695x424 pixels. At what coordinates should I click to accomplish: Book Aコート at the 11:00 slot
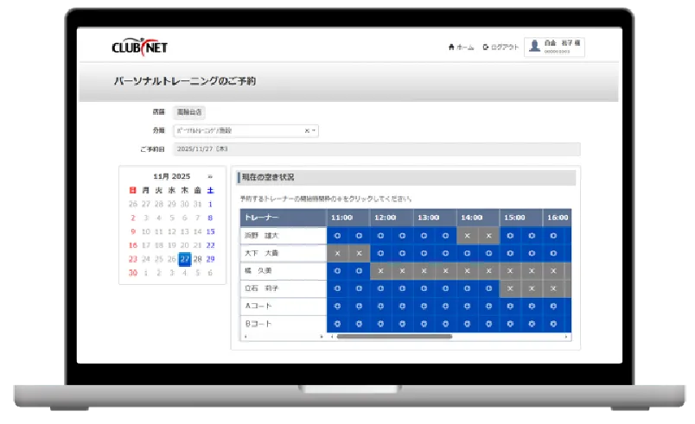tap(337, 307)
